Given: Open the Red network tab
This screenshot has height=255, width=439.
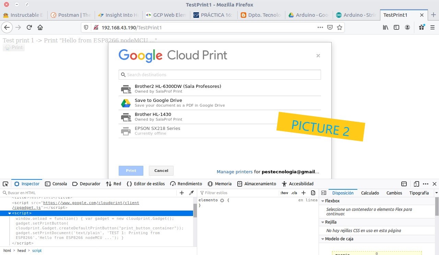Looking at the screenshot, I should 114,184.
